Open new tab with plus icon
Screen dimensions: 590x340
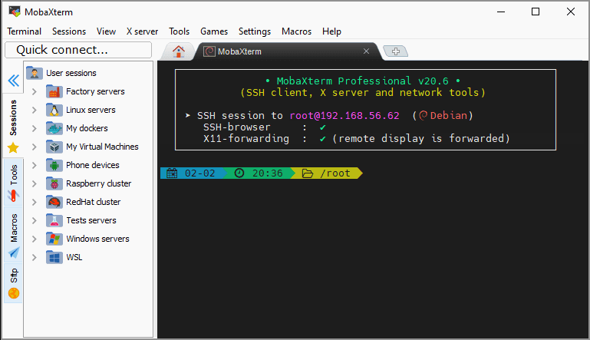[x=396, y=51]
